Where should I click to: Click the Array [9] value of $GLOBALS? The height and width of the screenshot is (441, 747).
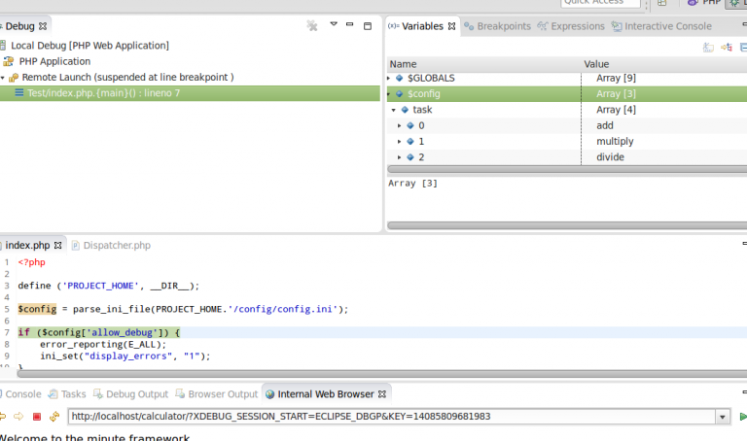pos(616,78)
